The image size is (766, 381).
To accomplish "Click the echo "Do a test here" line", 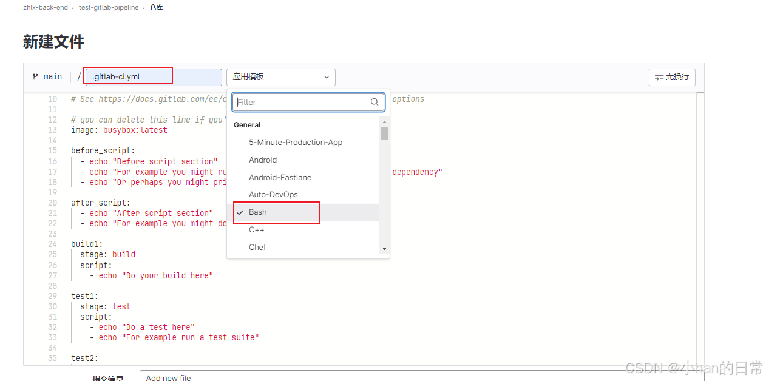I will click(x=142, y=328).
